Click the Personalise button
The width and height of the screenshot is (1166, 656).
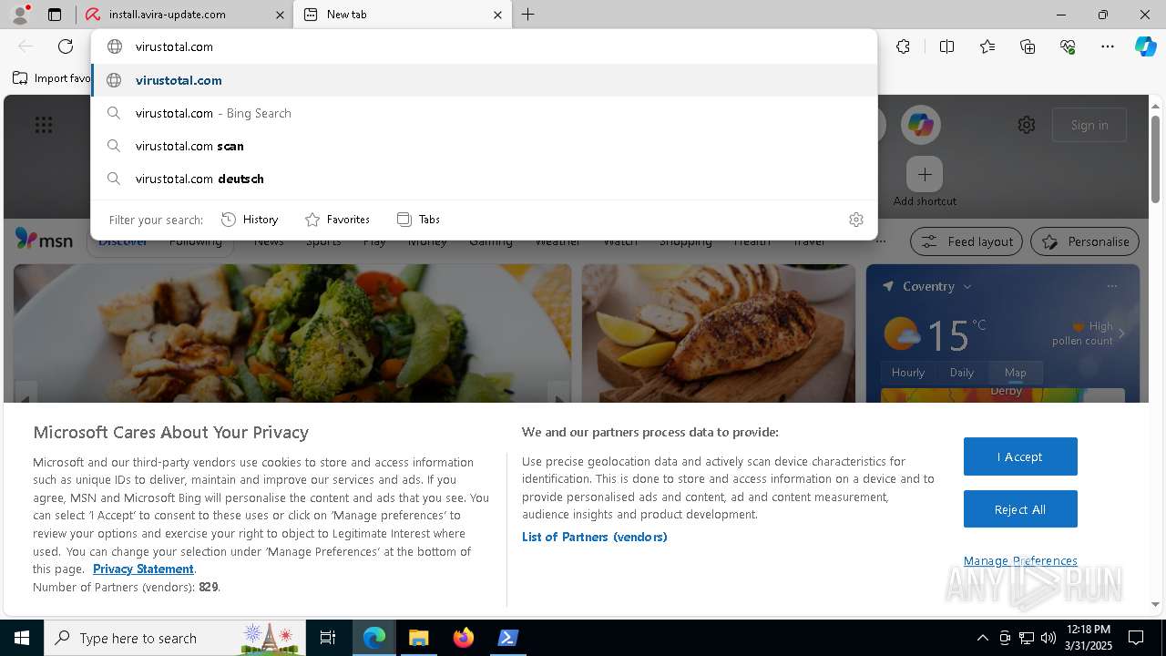(x=1085, y=241)
